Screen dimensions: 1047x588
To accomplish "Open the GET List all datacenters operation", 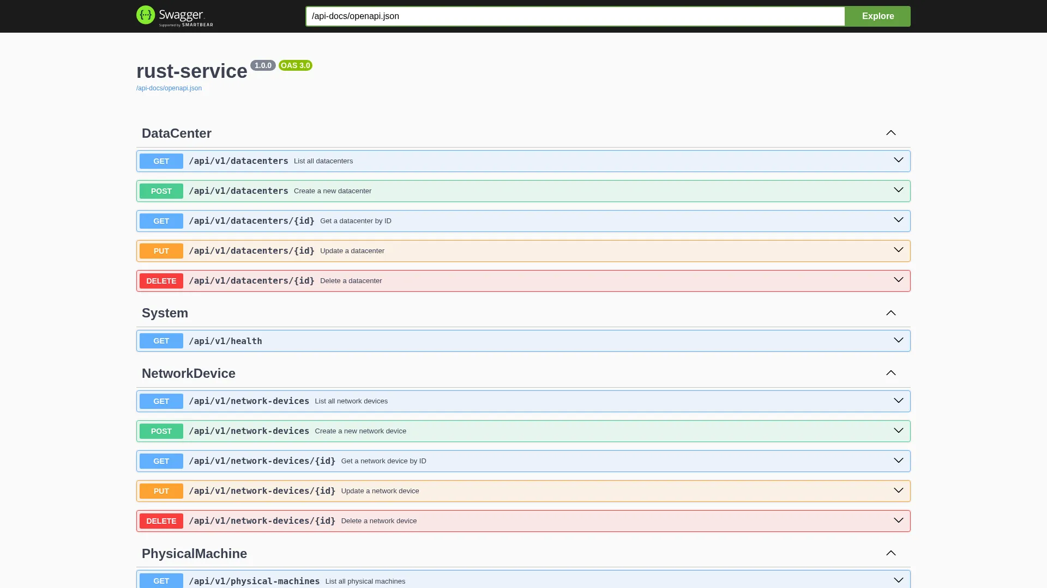I will tap(523, 161).
